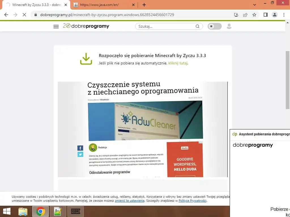The height and width of the screenshot is (217, 290).
Task: Click the red Duda advertisement banner
Action: 185,159
